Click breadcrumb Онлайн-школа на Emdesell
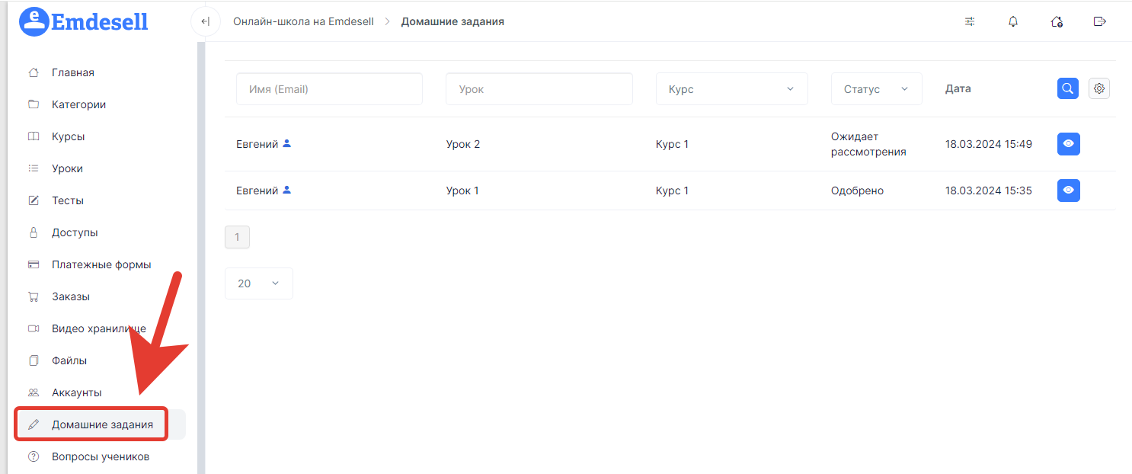 303,21
